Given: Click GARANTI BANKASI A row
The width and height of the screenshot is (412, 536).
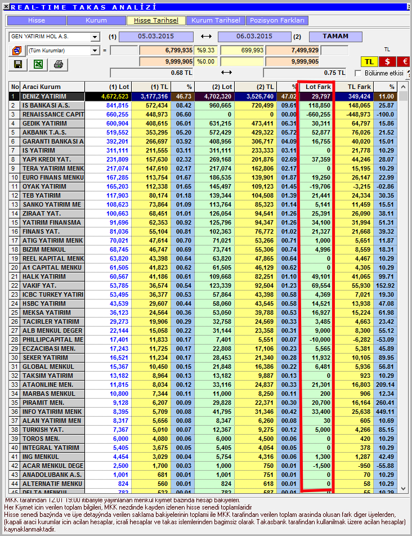Looking at the screenshot, I should click(203, 141).
